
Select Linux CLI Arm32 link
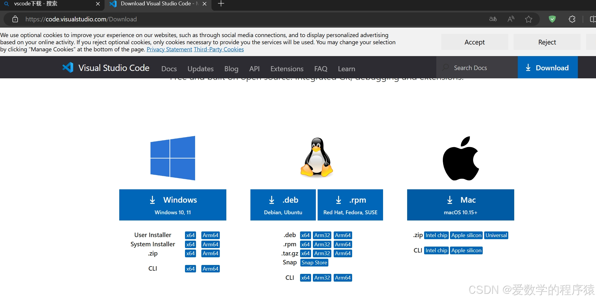point(322,278)
